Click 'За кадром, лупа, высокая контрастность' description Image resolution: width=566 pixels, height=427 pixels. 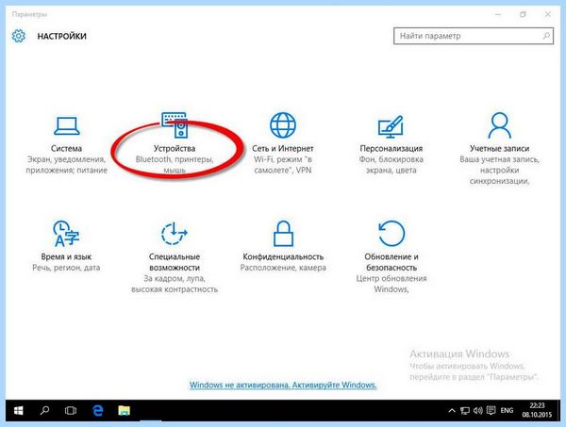175,284
